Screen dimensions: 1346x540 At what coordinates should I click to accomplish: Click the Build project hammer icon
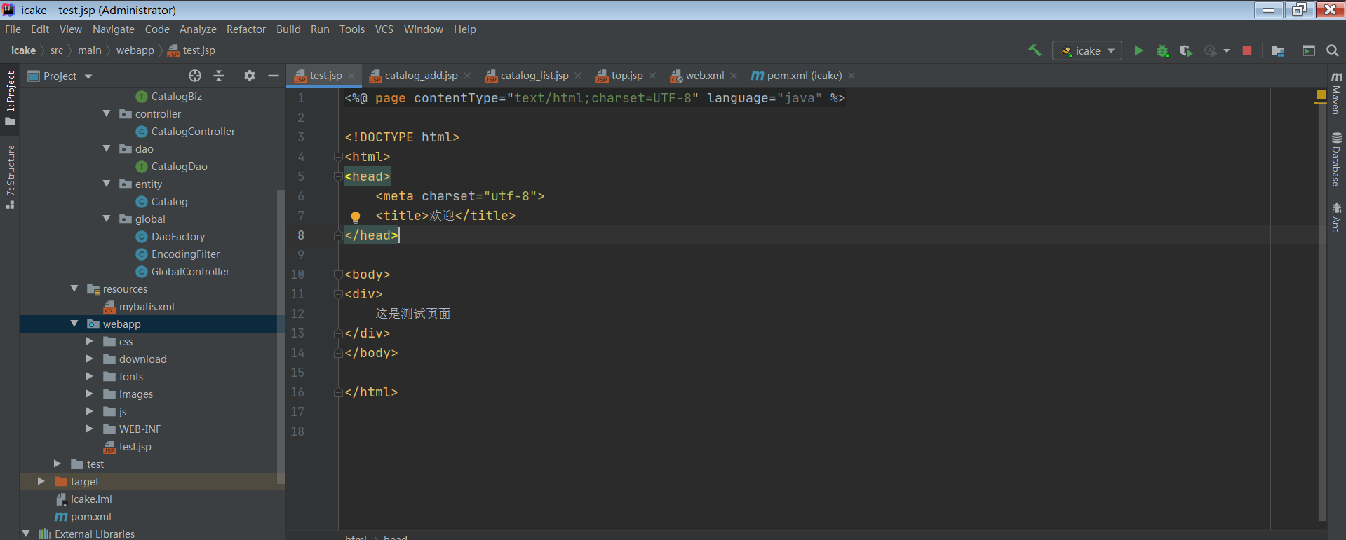1035,50
